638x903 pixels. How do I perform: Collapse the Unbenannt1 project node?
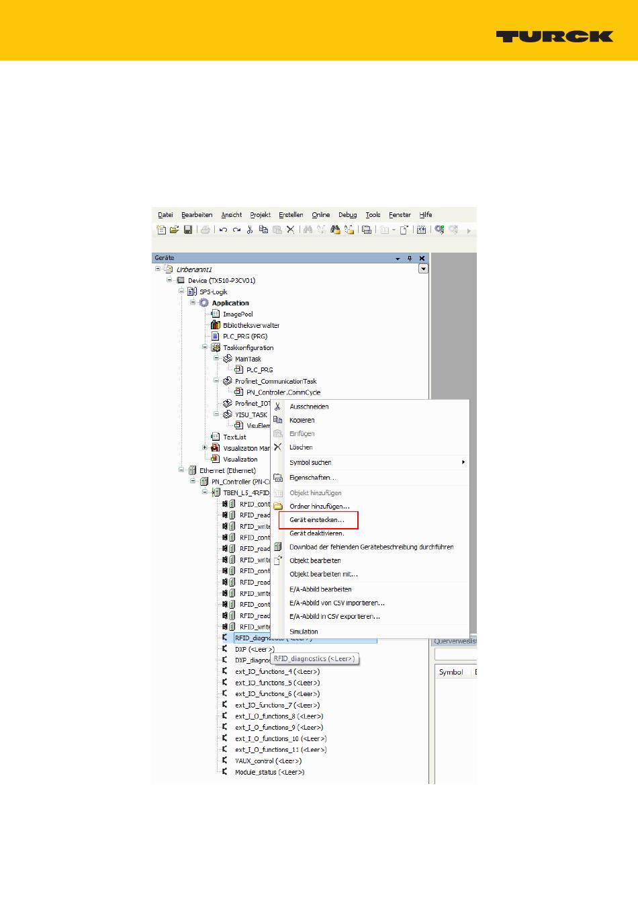158,269
